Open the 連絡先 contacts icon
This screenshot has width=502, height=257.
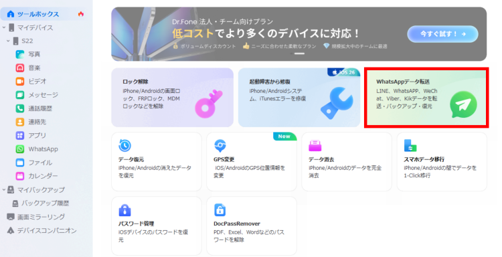point(20,122)
